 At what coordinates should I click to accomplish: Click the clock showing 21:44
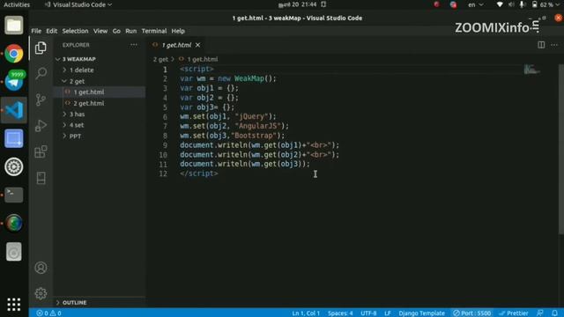pyautogui.click(x=298, y=4)
